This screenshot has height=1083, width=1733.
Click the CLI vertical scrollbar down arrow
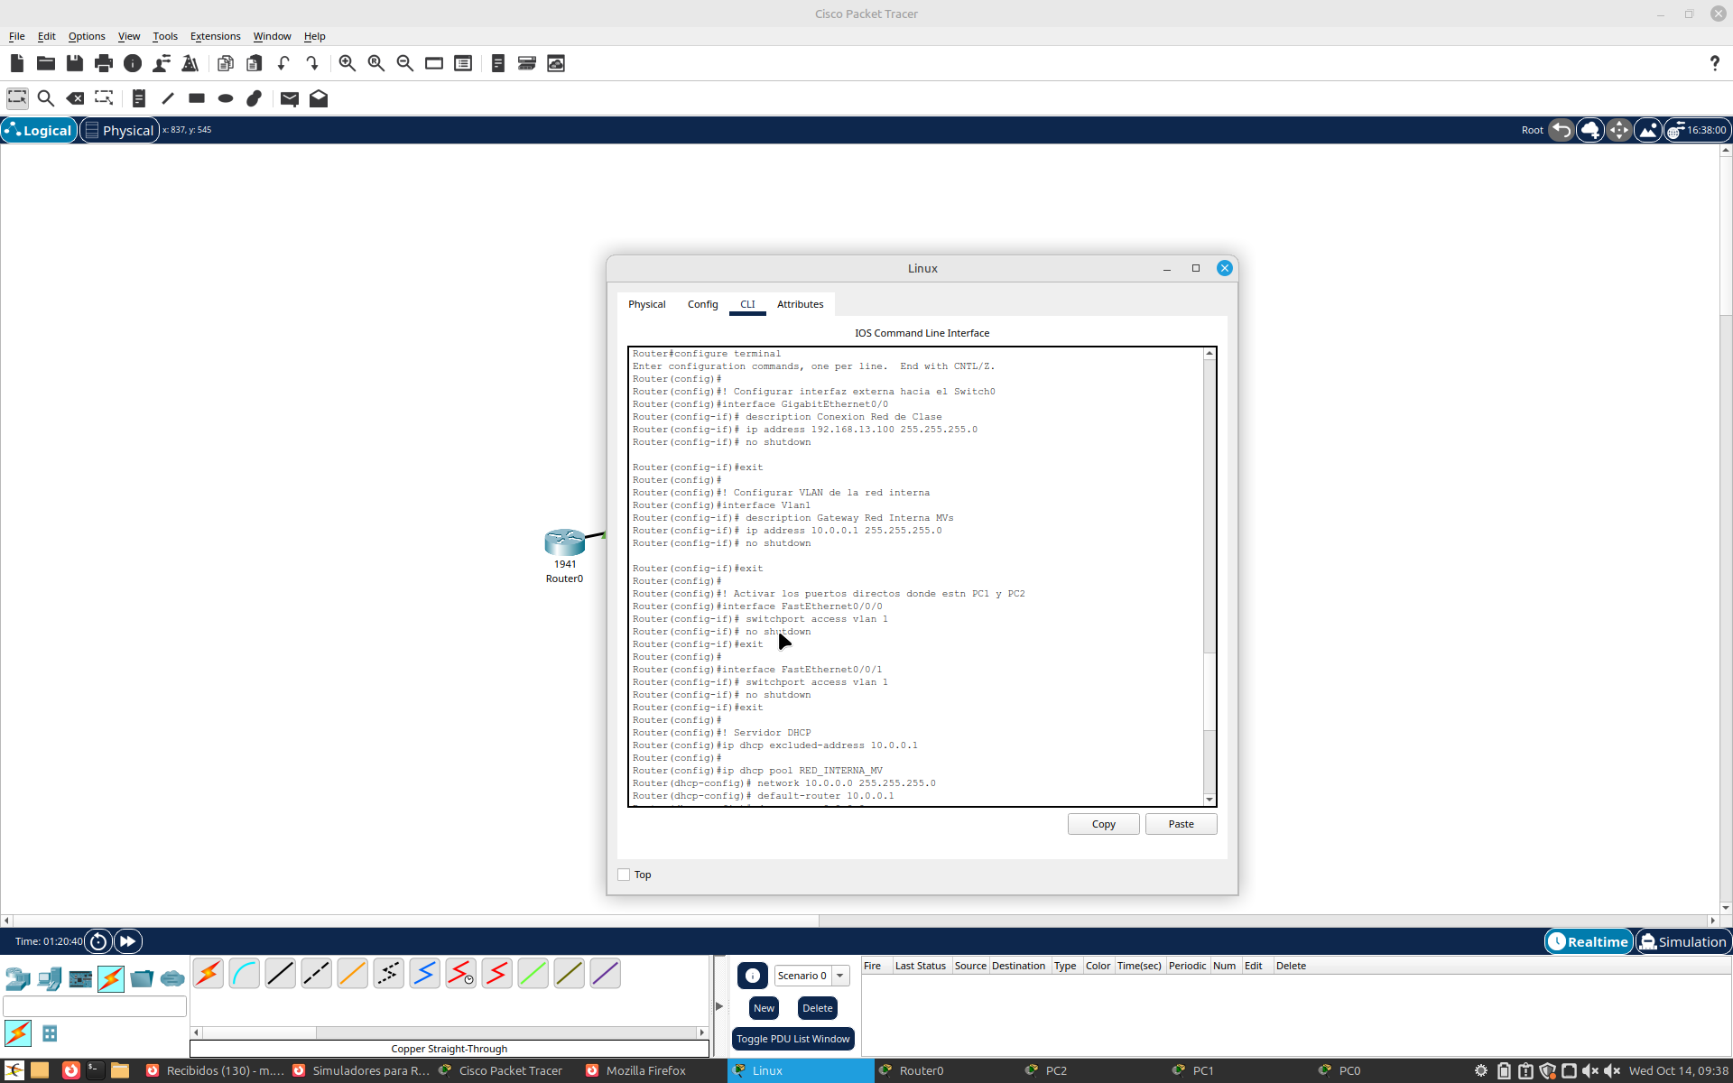click(x=1209, y=800)
